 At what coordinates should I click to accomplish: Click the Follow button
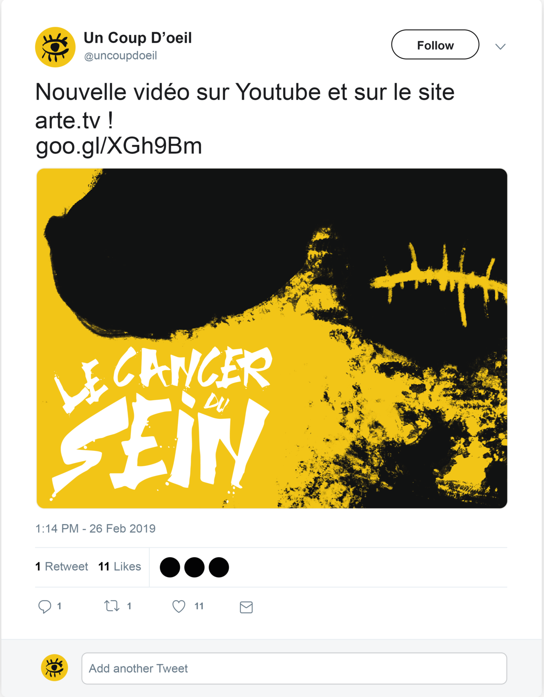point(435,45)
